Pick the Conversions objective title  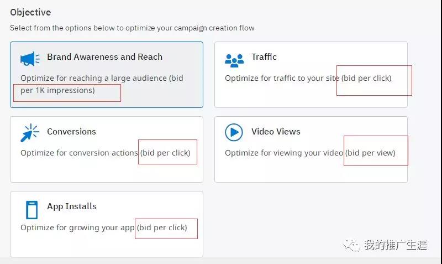click(71, 132)
